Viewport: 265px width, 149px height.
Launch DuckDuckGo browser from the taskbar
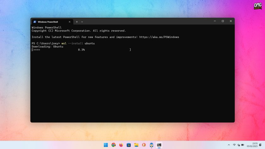point(144,145)
